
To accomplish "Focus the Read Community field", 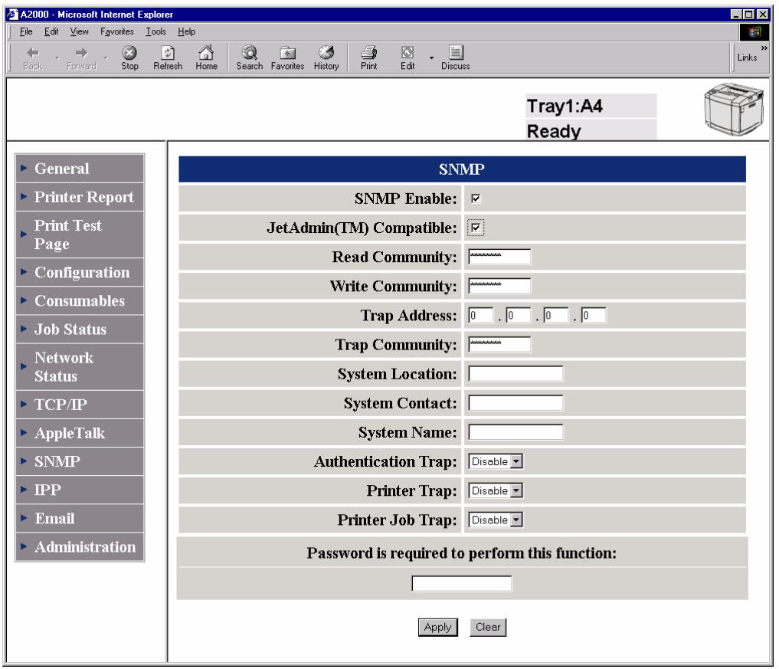I will point(499,257).
